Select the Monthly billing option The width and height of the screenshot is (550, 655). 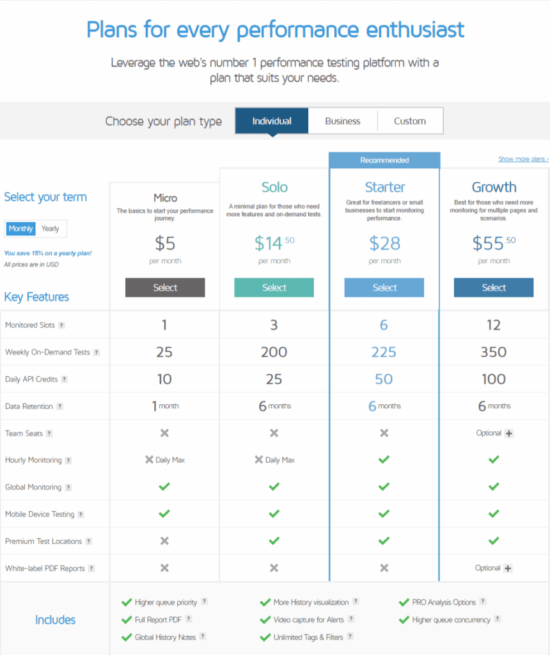20,228
